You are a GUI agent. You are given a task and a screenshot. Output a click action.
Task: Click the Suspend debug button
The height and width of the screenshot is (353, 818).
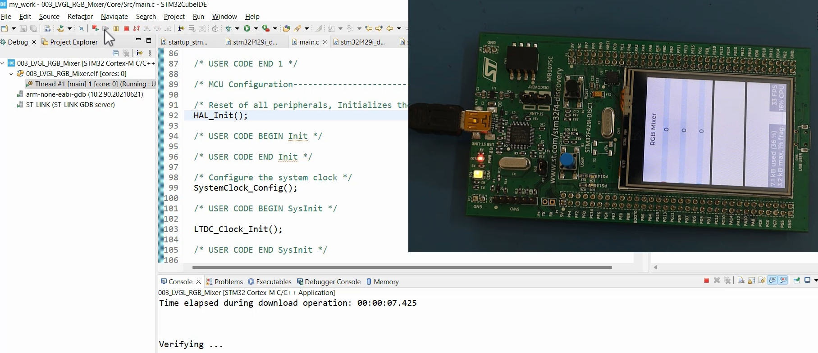pyautogui.click(x=116, y=28)
